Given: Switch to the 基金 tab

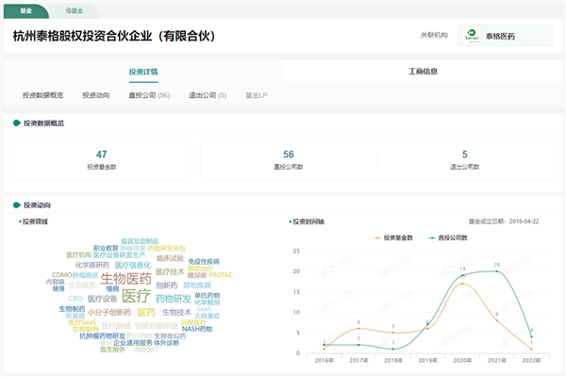Looking at the screenshot, I should (x=25, y=10).
